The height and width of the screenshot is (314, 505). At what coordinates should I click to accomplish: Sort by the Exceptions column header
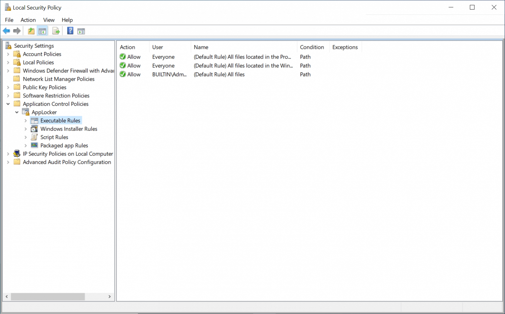(x=346, y=47)
